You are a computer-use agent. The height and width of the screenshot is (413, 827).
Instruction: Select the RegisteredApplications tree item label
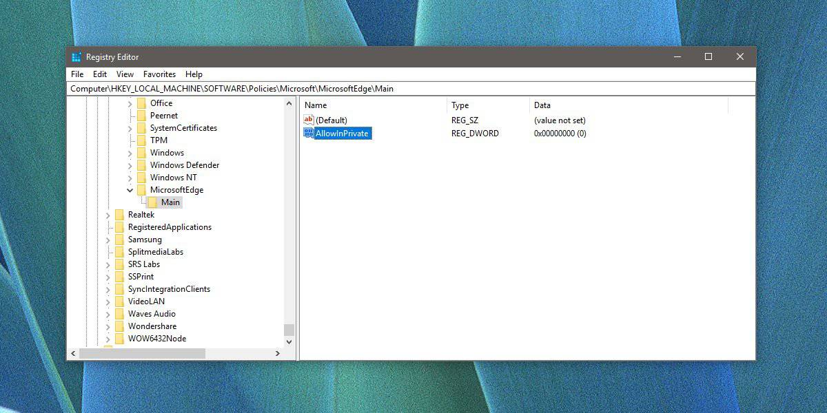click(x=170, y=227)
